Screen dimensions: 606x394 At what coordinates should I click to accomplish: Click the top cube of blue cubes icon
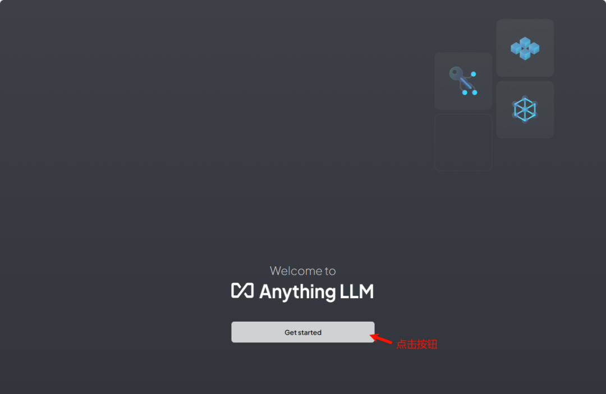coord(525,41)
